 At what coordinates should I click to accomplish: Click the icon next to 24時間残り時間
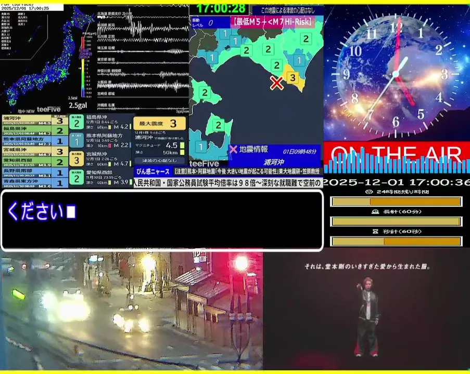[x=370, y=192]
